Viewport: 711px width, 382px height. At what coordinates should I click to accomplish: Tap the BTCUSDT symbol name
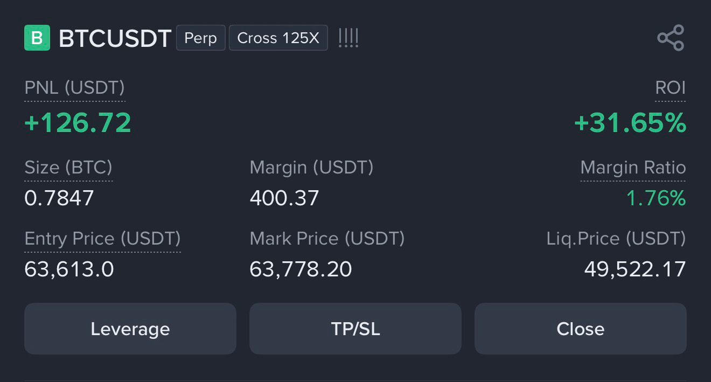point(115,38)
